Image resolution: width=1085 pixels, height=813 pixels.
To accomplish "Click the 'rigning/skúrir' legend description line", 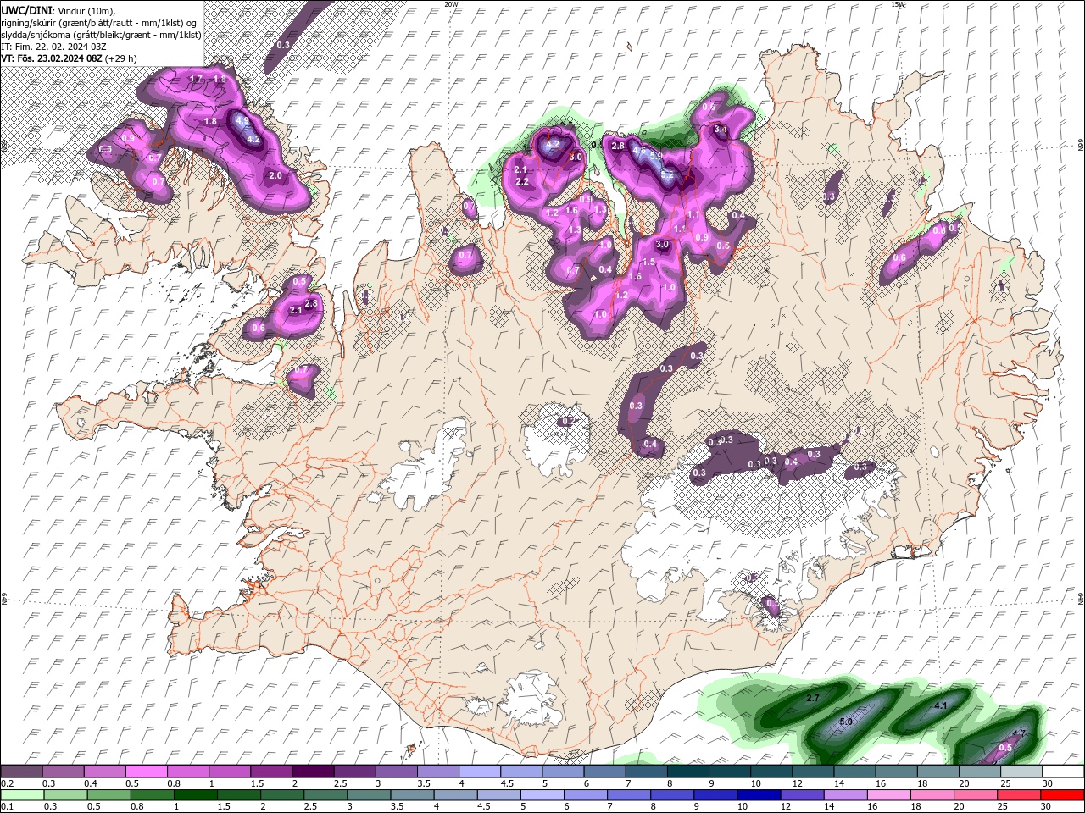I will [x=99, y=23].
